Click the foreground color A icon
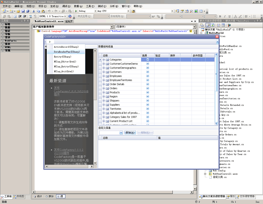This screenshot has width=263, height=204. tap(235, 16)
